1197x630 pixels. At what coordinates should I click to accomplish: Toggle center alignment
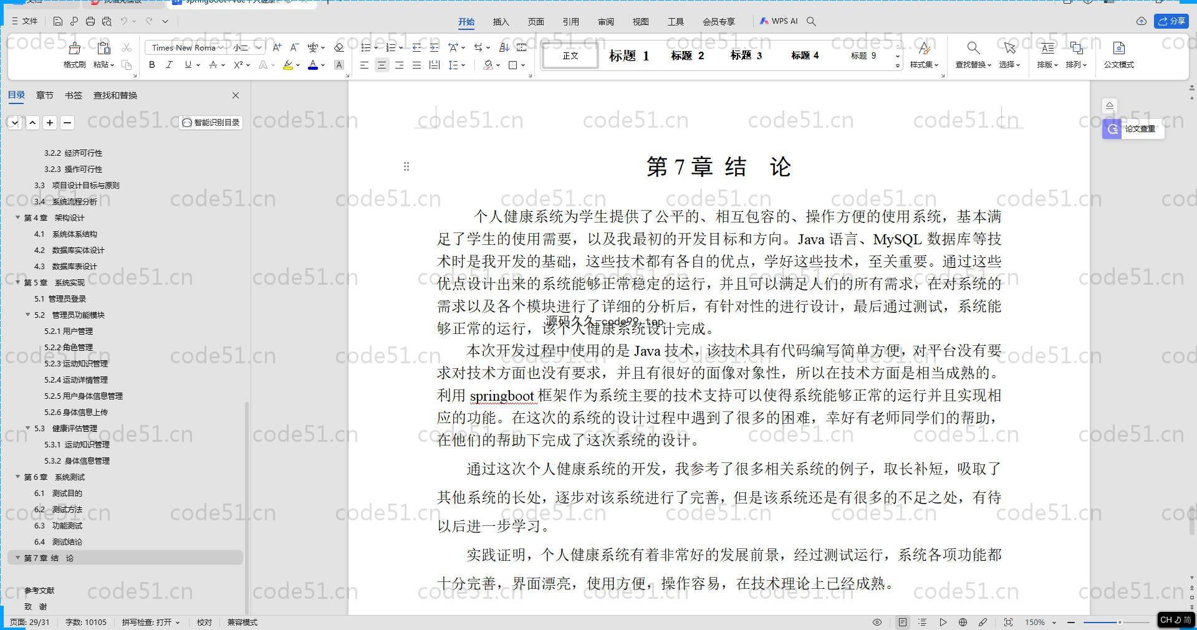[x=382, y=65]
